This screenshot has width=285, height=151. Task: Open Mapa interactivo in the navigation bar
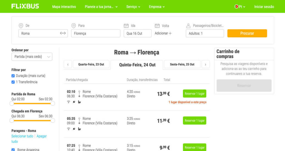[x=64, y=7]
